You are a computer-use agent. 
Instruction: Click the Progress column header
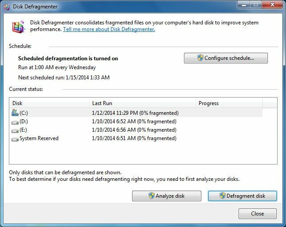pos(229,103)
